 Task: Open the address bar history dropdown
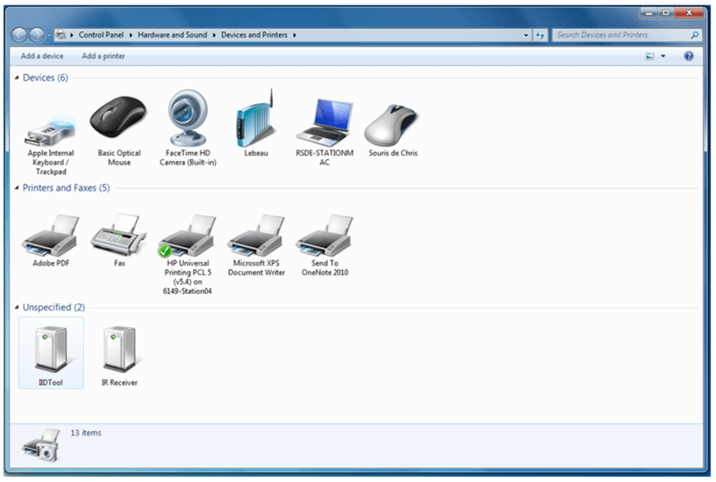(526, 35)
